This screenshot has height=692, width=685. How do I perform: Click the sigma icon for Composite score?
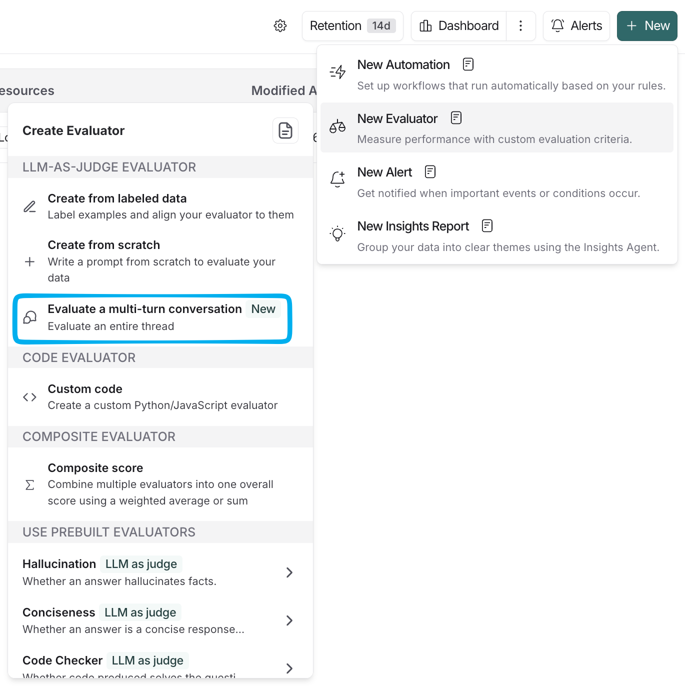point(30,485)
